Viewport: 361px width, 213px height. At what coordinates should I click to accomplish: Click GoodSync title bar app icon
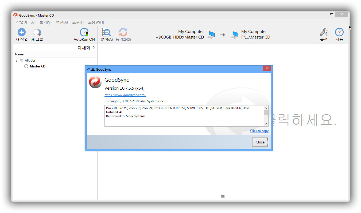[15, 15]
